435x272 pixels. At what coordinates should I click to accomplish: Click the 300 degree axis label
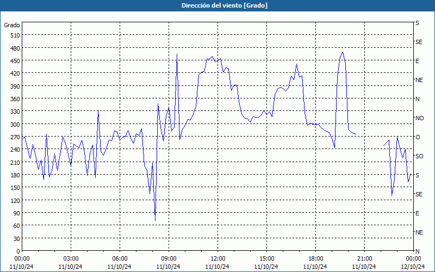click(15, 125)
